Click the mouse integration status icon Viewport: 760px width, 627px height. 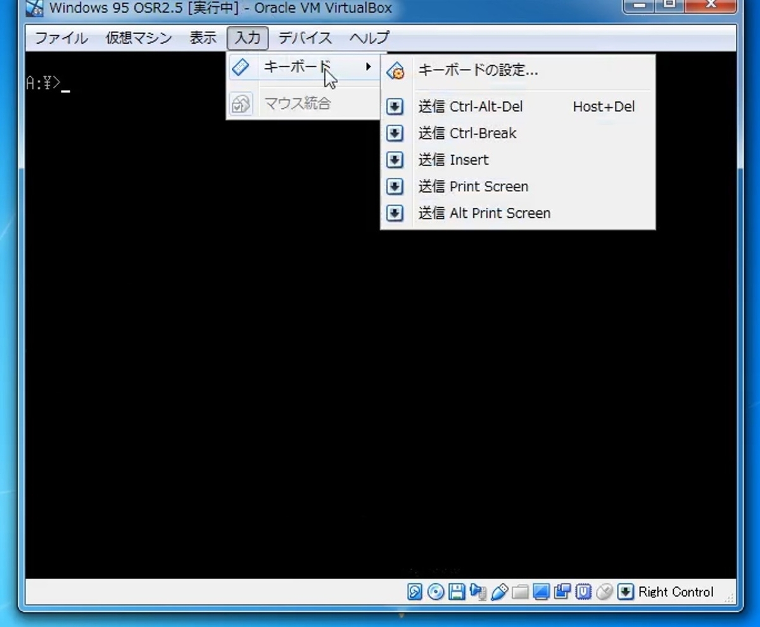click(604, 592)
